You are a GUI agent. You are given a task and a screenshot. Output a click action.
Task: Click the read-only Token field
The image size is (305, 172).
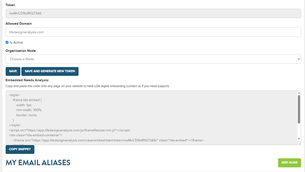pos(153,13)
